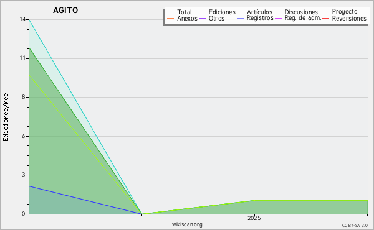Click the Otros legend label
The height and width of the screenshot is (230, 374).
tap(216, 18)
